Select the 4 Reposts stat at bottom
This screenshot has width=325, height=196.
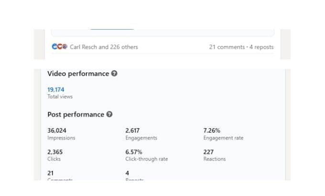pos(134,175)
